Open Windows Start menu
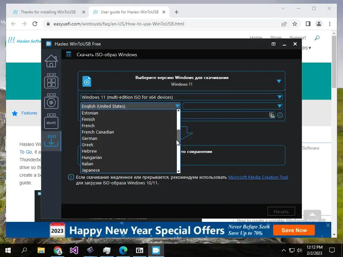Screen dimensions: 343x257 pyautogui.click(x=8, y=250)
